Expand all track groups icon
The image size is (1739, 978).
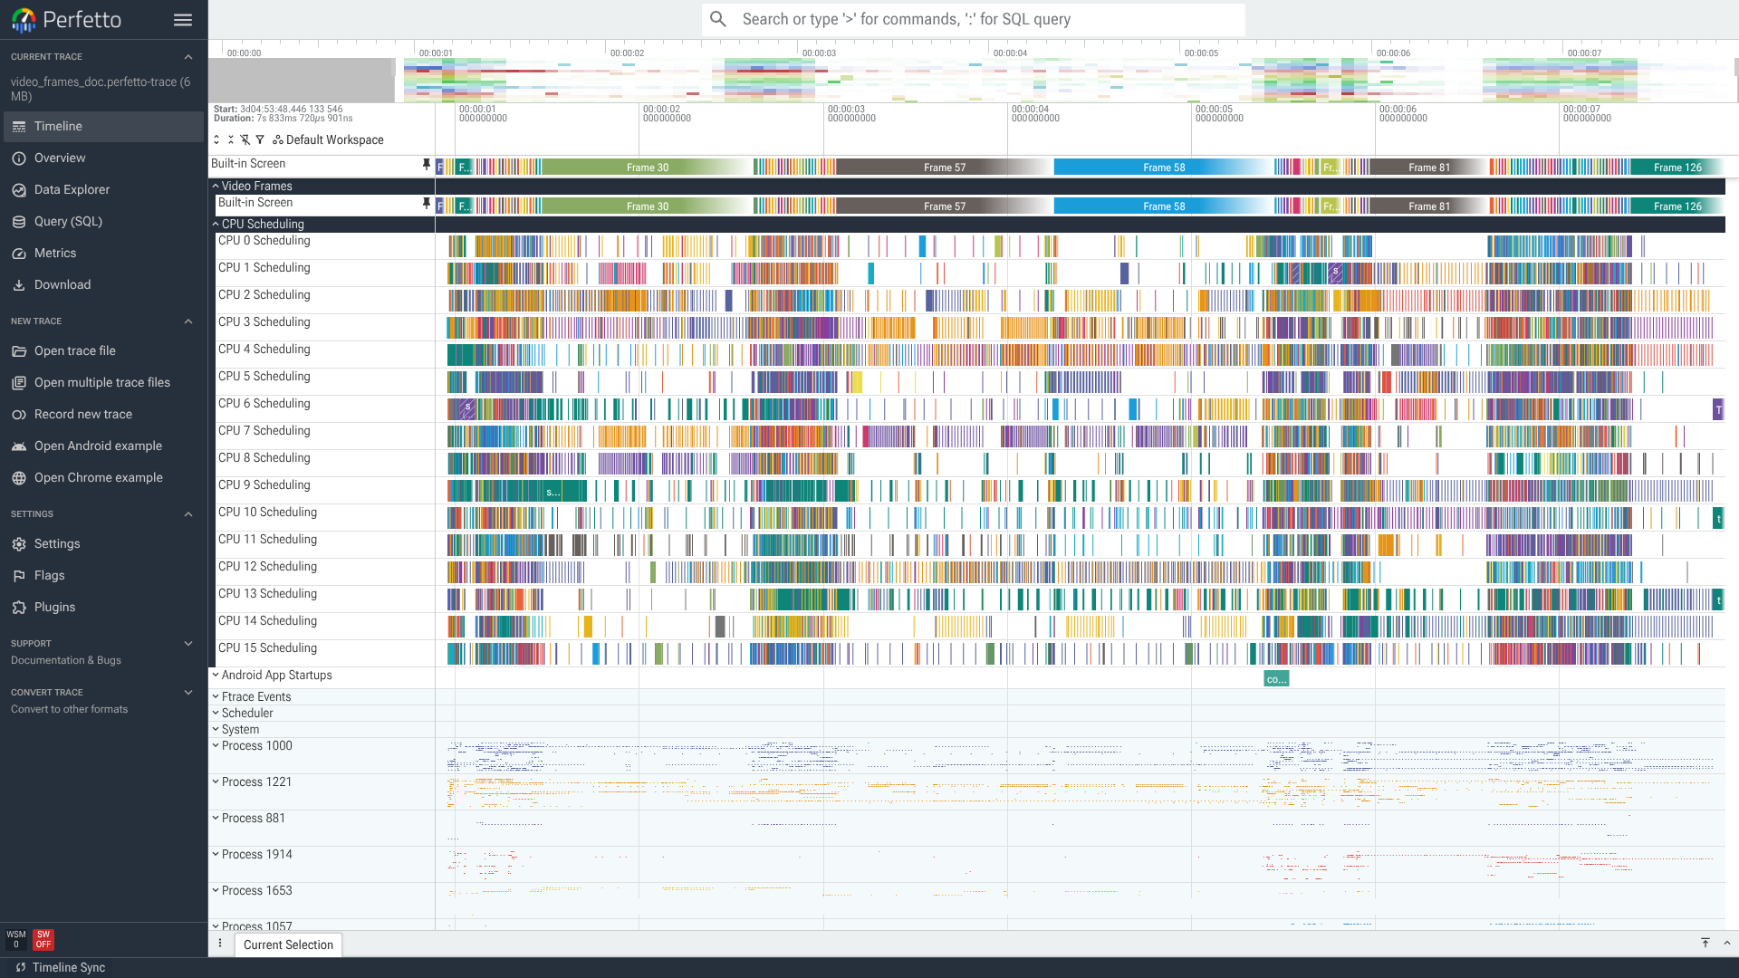tap(216, 139)
